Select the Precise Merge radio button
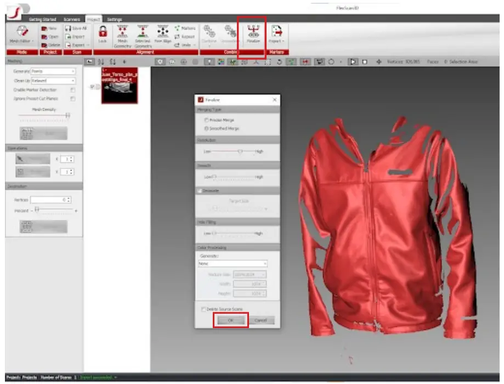 coord(206,120)
